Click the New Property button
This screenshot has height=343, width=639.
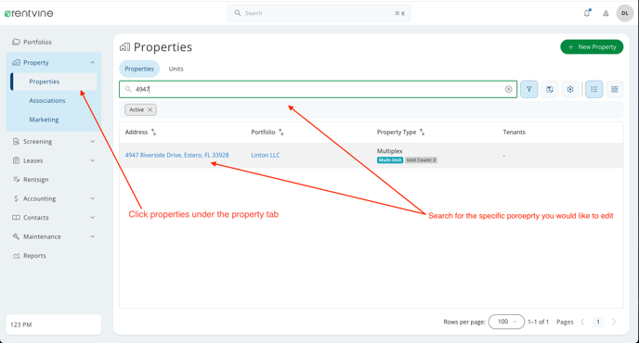click(592, 46)
